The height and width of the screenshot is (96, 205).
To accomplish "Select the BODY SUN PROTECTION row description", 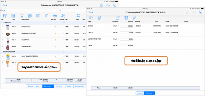I will click(x=30, y=56).
